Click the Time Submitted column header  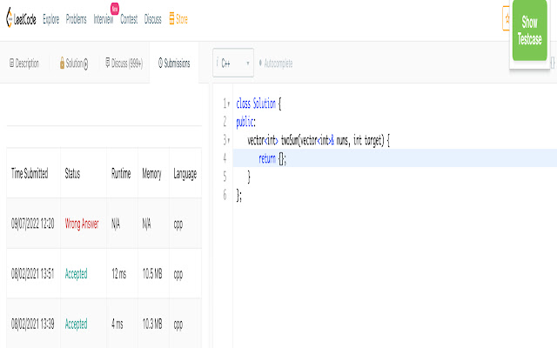30,174
